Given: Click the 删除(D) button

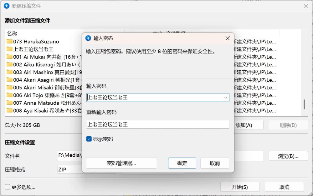Looking at the screenshot, I should 288,125.
